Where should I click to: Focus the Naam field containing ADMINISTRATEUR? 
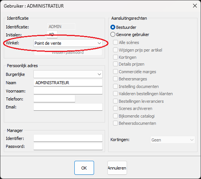tap(68, 83)
